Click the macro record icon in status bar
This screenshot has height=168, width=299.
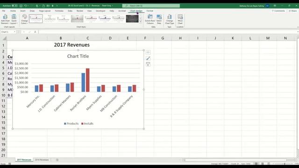[x=9, y=164]
